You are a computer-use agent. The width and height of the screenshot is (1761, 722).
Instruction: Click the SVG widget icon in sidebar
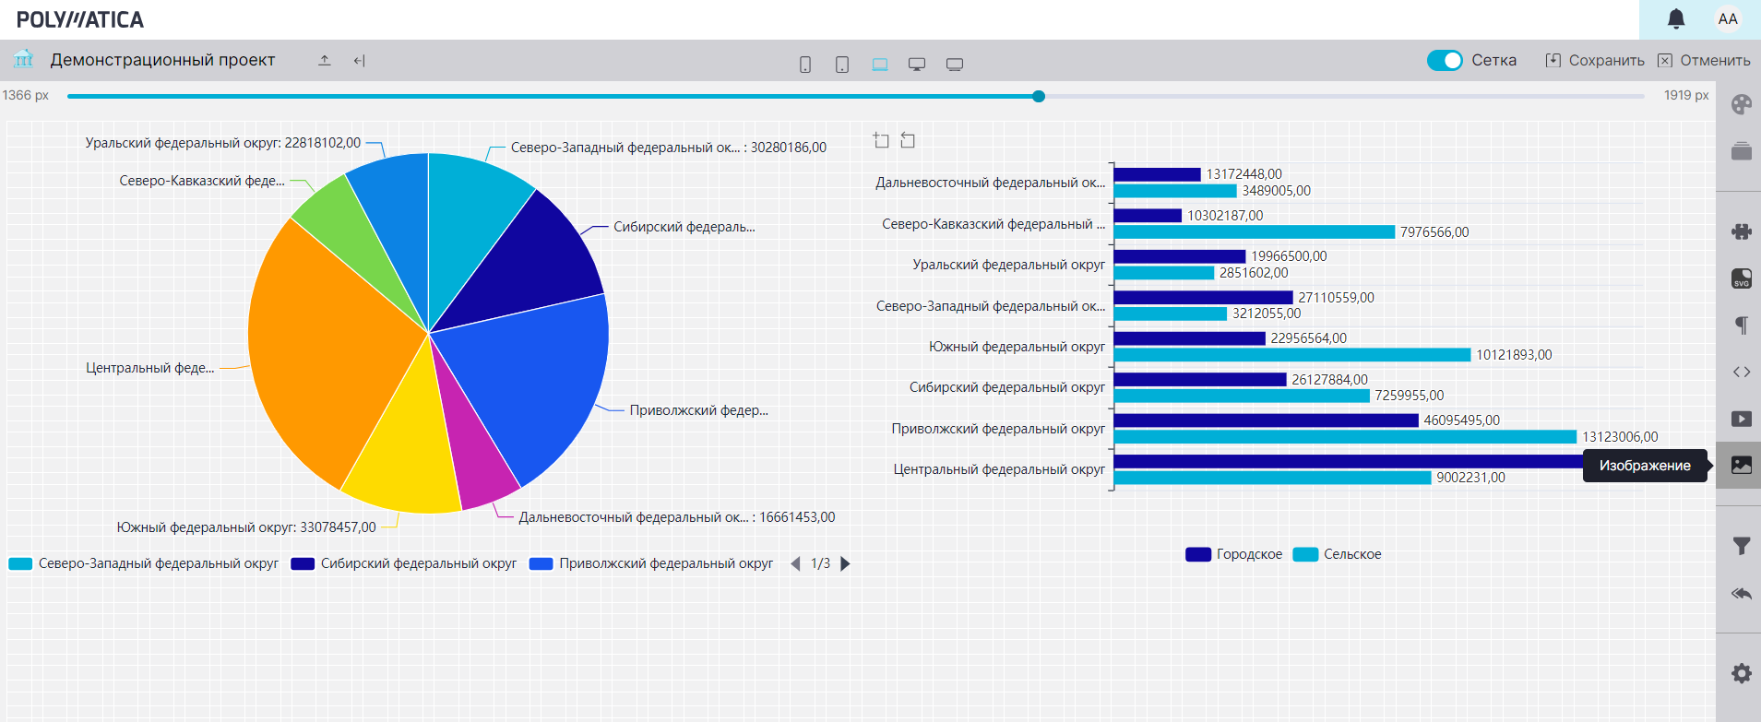[x=1741, y=278]
